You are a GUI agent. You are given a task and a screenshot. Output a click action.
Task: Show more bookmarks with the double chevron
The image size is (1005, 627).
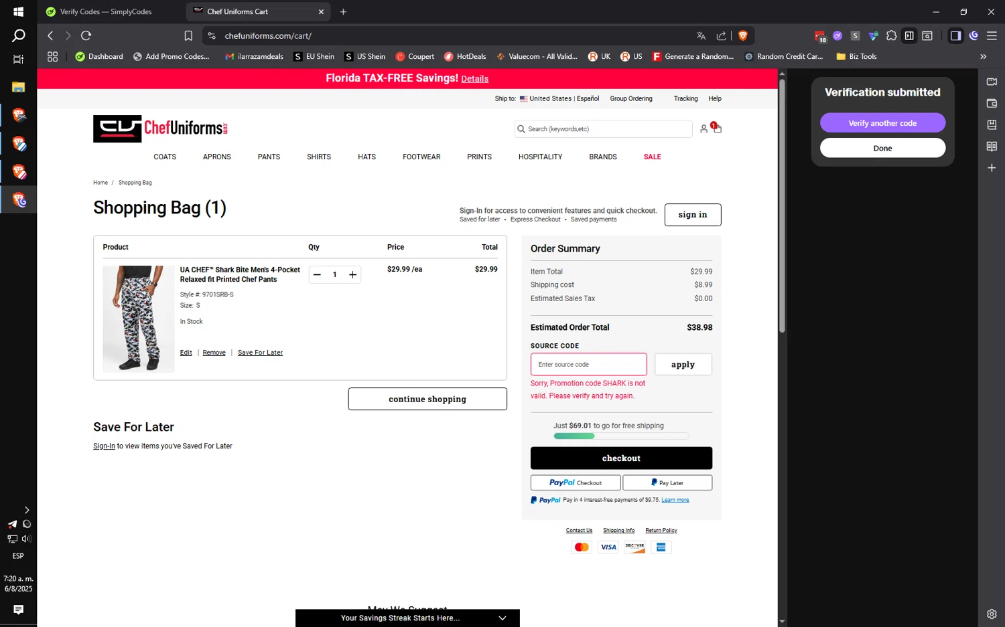click(x=983, y=57)
